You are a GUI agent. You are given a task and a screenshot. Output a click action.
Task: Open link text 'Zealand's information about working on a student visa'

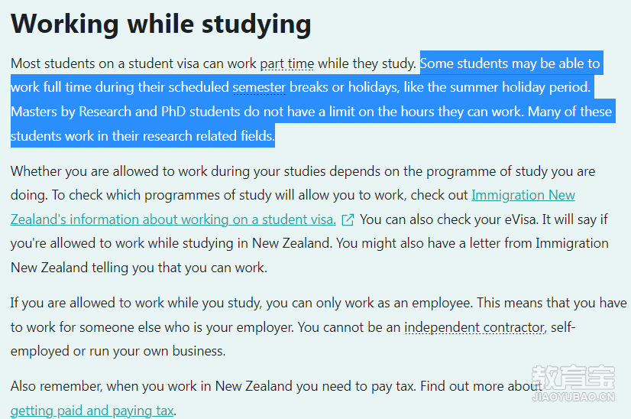173,219
